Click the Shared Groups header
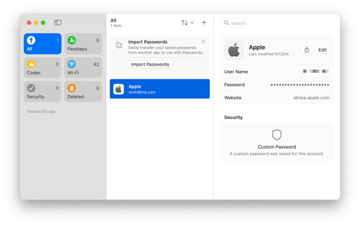 [41, 112]
